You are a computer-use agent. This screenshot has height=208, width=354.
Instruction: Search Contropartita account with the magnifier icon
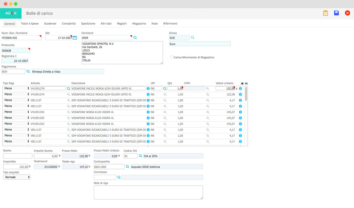pyautogui.click(x=127, y=167)
